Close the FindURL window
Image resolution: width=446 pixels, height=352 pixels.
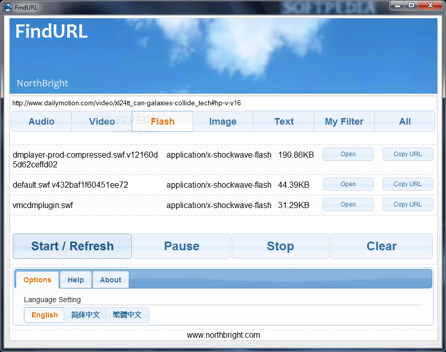[x=430, y=6]
